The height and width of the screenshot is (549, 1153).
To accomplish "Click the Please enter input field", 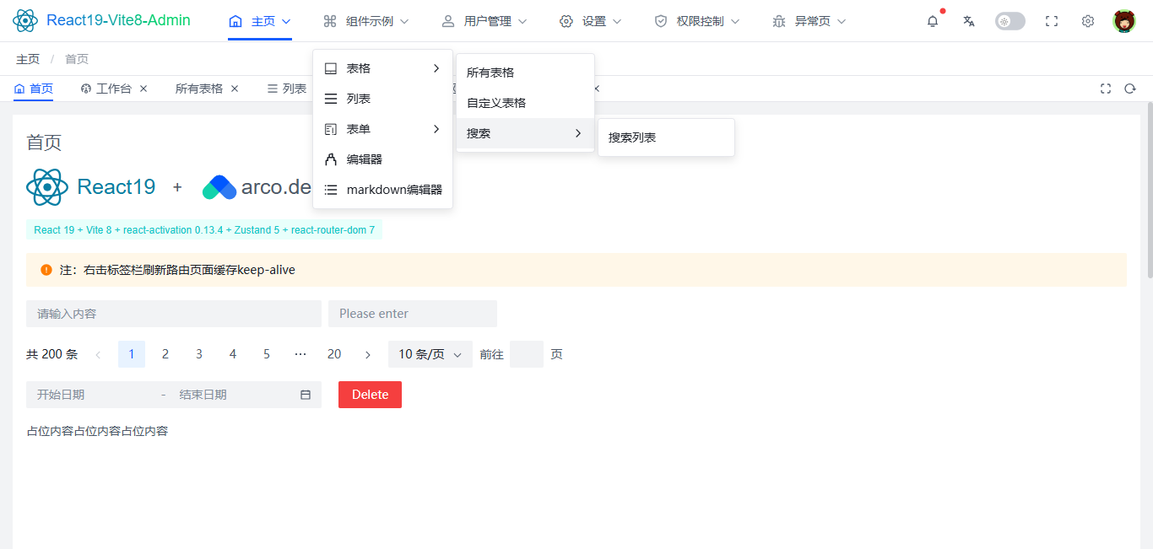I will coord(413,314).
